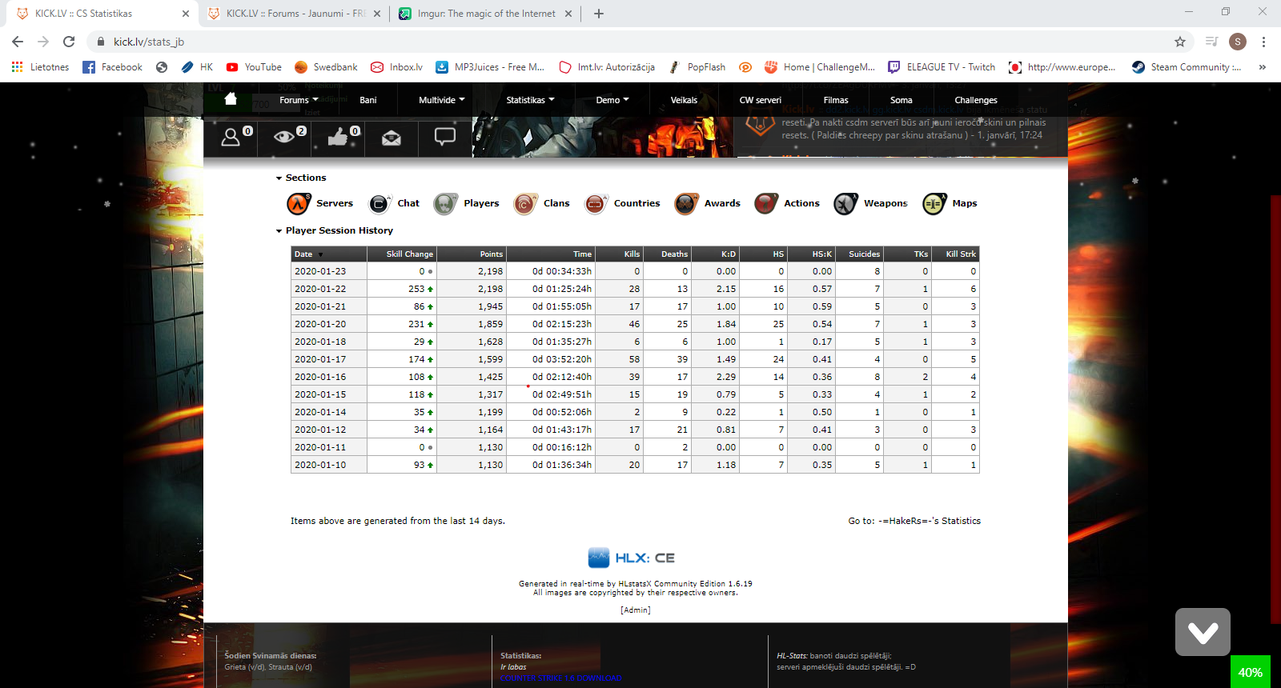
Task: Select the 2020-01-22 date cell
Action: pos(328,289)
